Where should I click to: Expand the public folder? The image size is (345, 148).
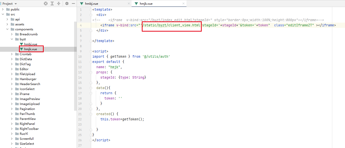pos(3,9)
